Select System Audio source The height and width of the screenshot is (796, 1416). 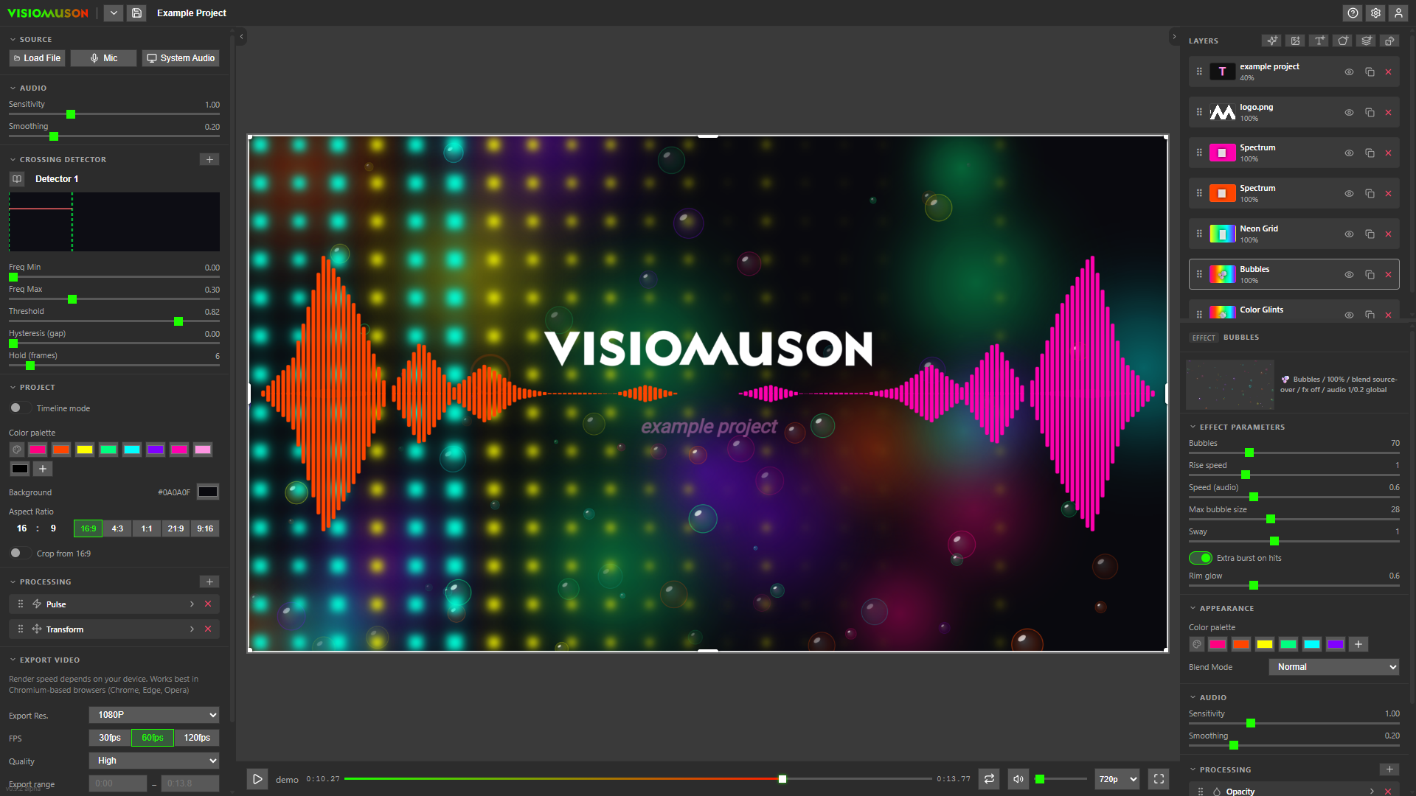point(181,58)
